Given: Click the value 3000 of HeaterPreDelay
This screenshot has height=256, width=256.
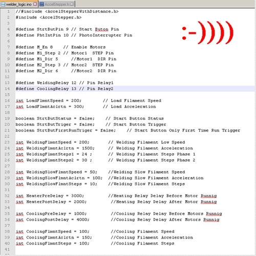Looking at the screenshot, I should pos(77,196).
